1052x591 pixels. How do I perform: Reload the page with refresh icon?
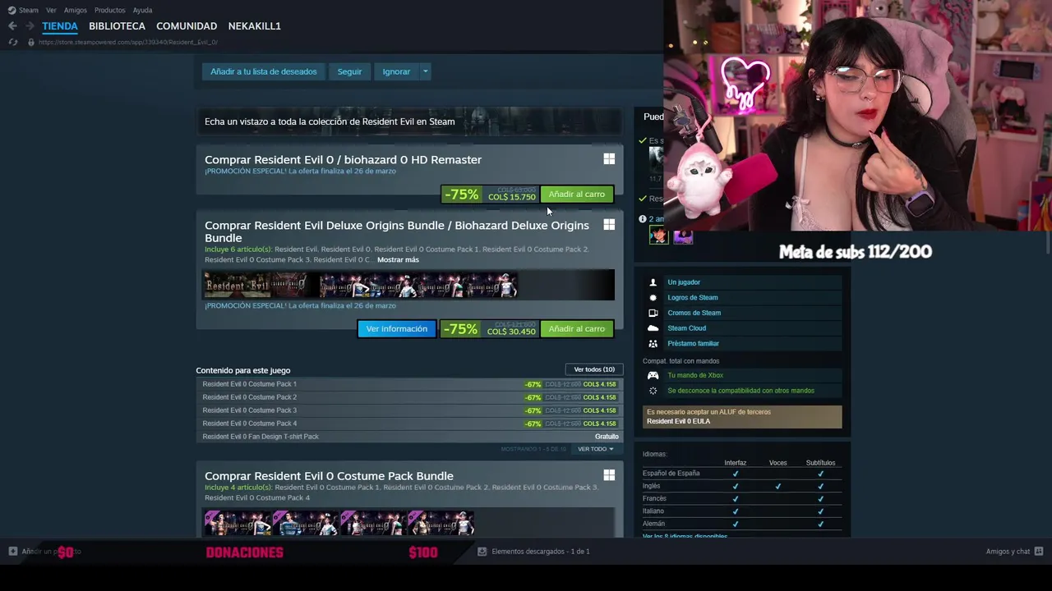13,42
